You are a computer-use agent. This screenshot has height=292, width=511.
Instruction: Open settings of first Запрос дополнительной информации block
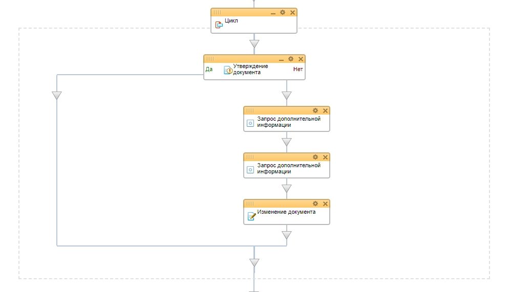coord(315,110)
